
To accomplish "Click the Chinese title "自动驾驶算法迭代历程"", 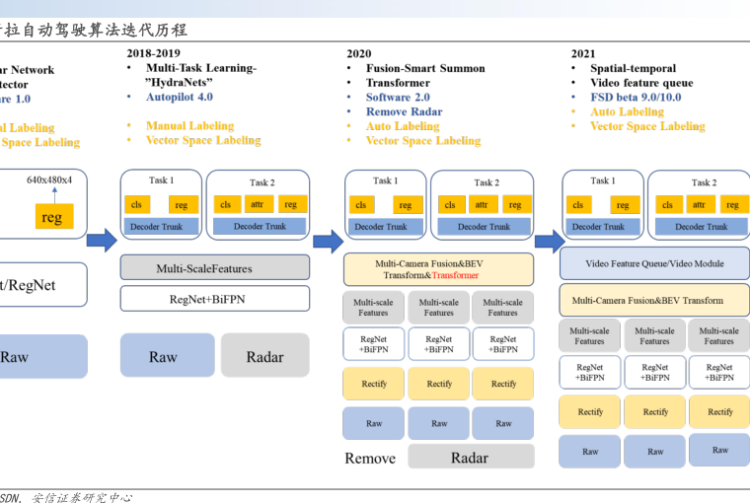I will tap(104, 30).
